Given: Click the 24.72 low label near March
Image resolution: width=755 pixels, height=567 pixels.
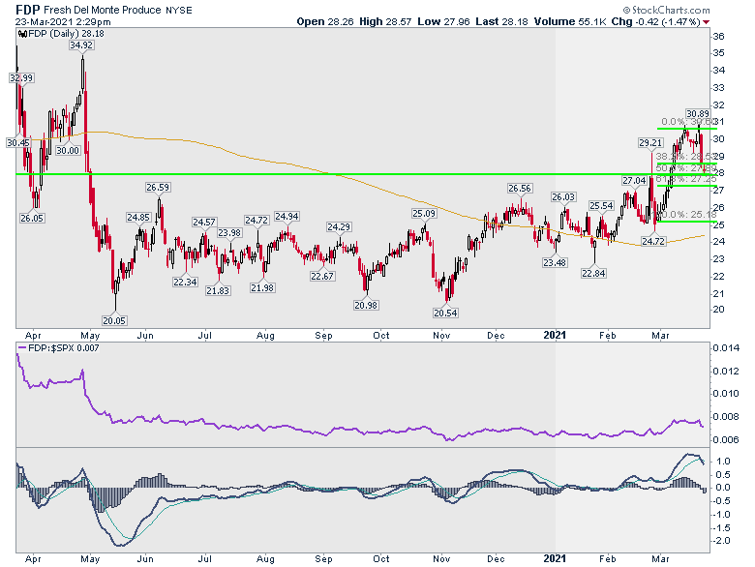Looking at the screenshot, I should tap(653, 241).
